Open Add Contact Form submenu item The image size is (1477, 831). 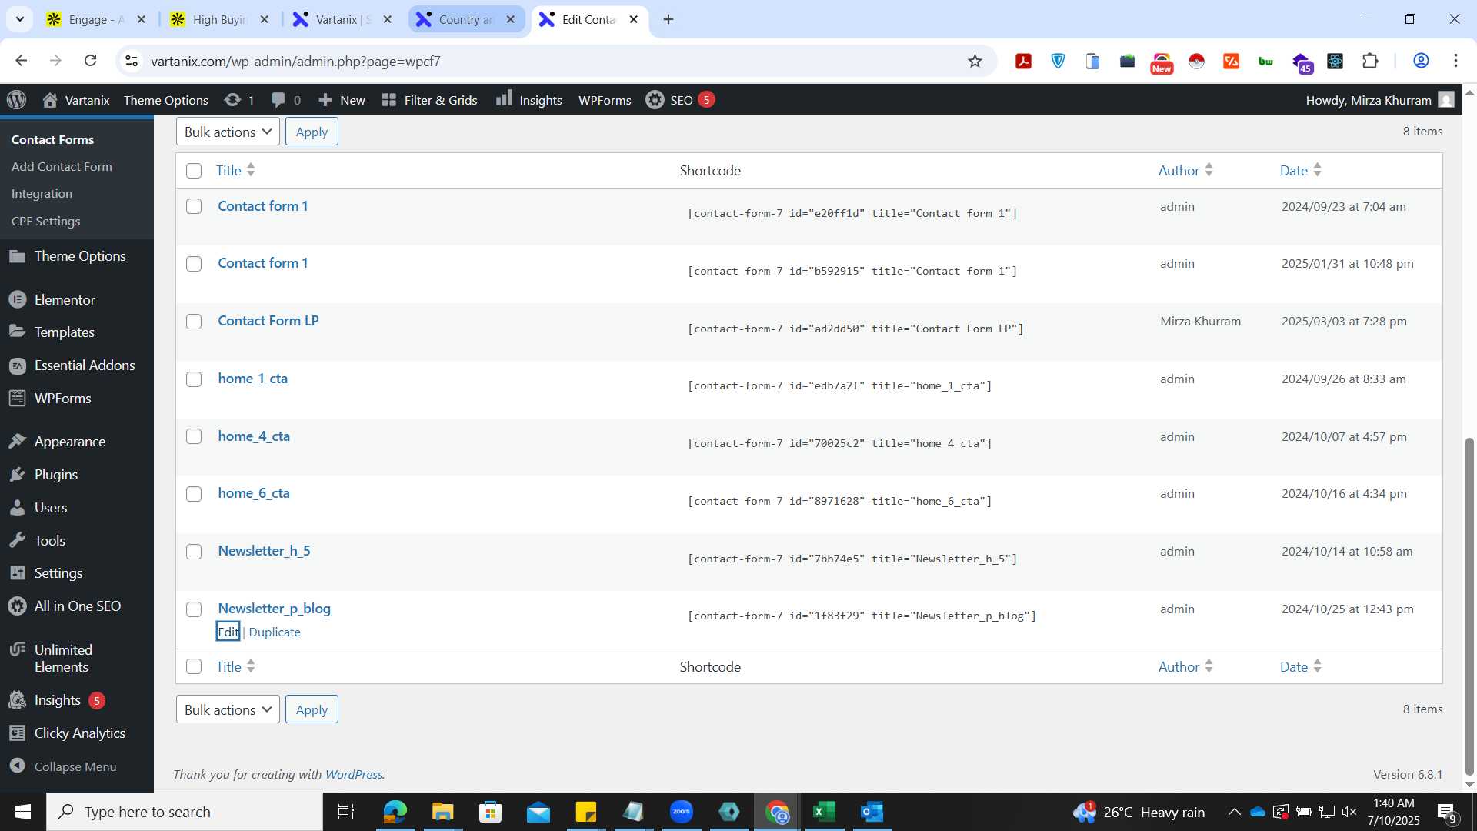[62, 166]
